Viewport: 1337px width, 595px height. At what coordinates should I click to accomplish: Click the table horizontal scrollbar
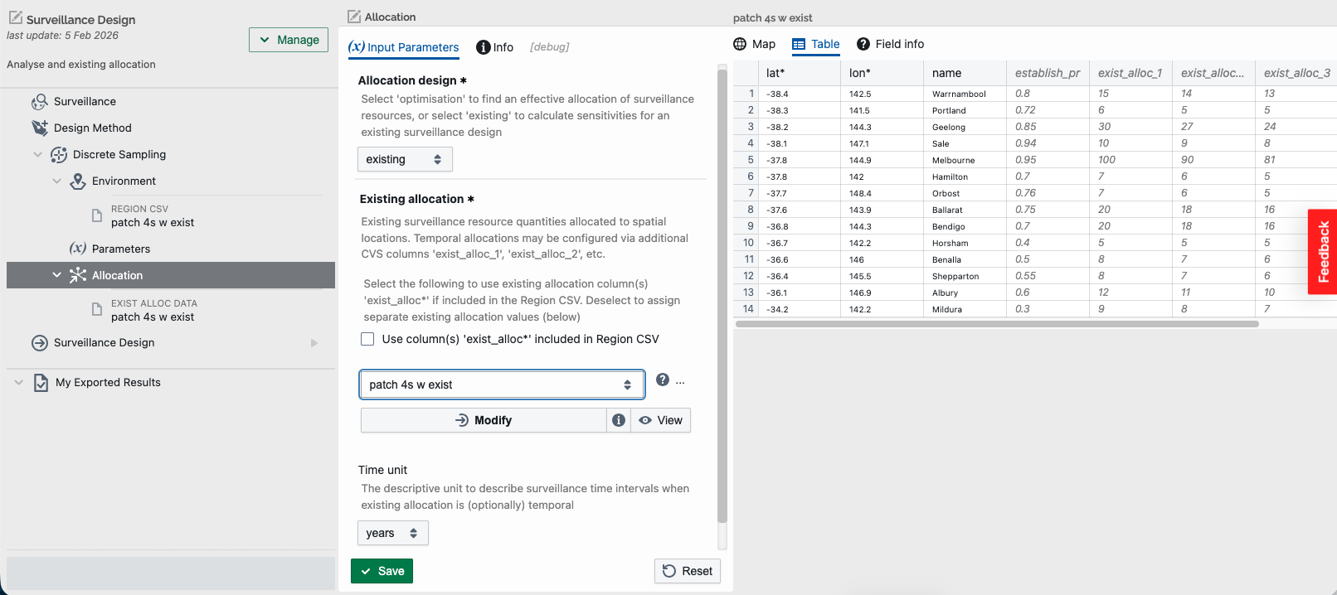pos(997,324)
